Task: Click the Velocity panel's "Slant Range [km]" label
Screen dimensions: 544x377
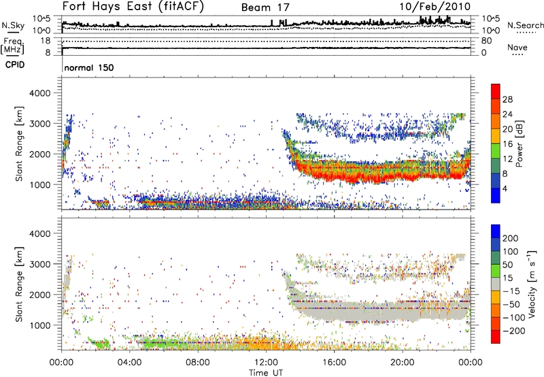Action: (20, 284)
